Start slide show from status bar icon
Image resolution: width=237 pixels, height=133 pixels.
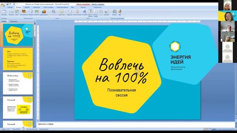(210, 129)
